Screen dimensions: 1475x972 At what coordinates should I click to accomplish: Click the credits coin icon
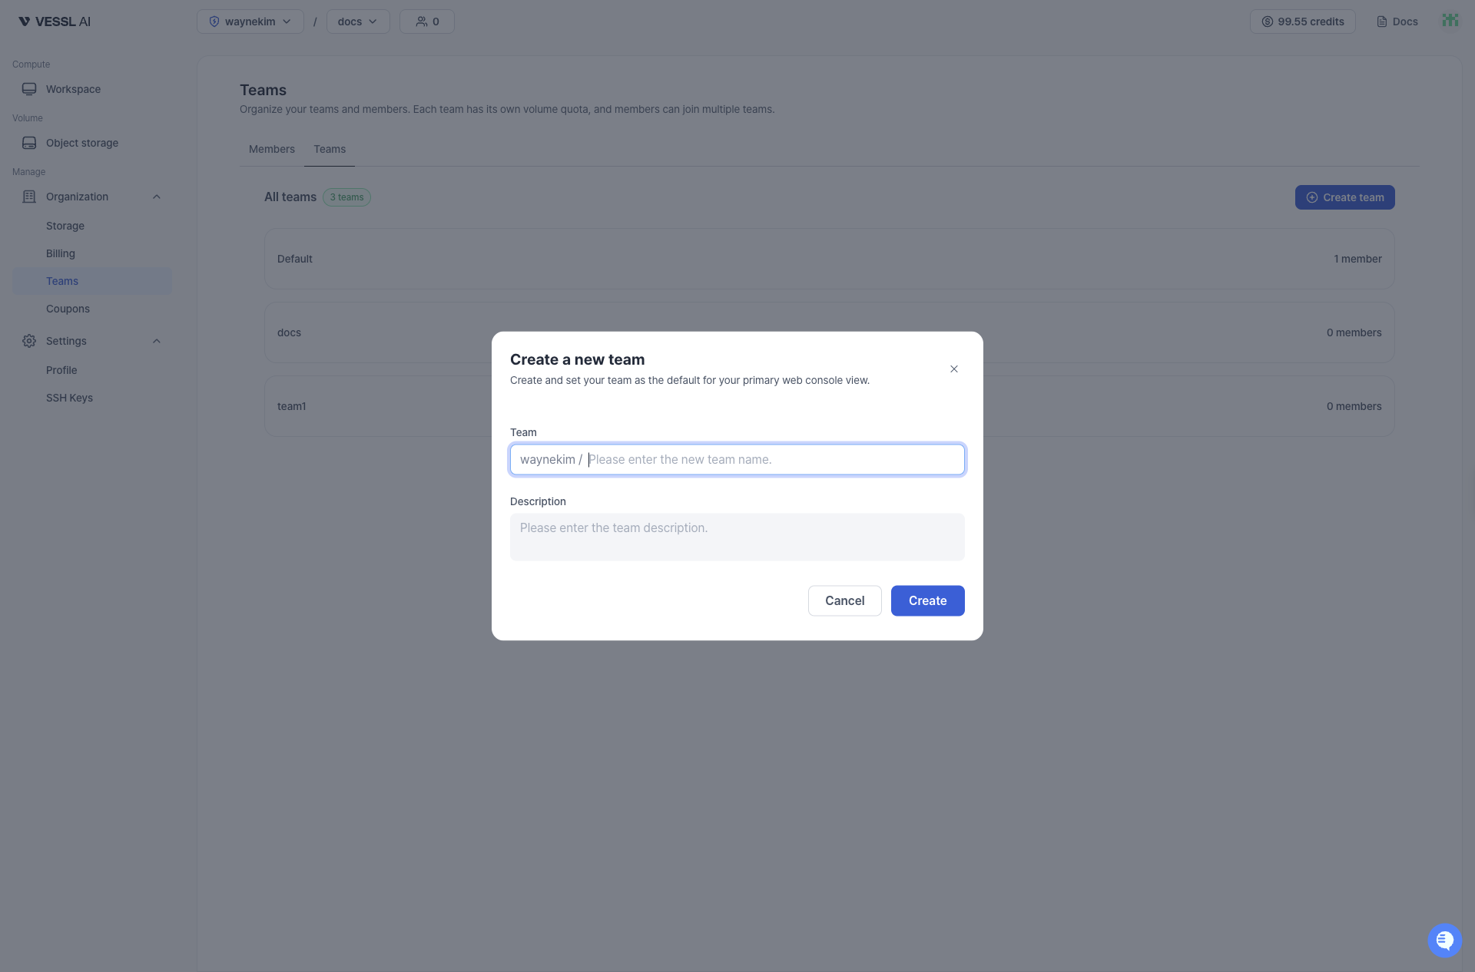click(1268, 21)
